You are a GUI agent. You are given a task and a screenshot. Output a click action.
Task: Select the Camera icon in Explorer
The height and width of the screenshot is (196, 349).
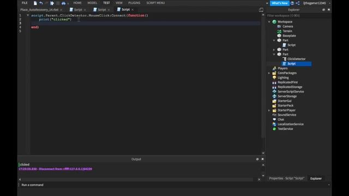pos(279,27)
